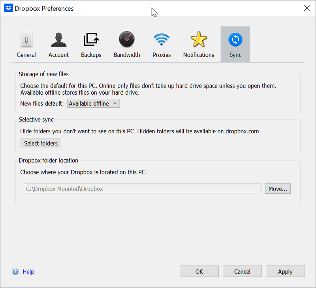Click the Move... button
Image resolution: width=316 pixels, height=288 pixels.
pos(278,189)
